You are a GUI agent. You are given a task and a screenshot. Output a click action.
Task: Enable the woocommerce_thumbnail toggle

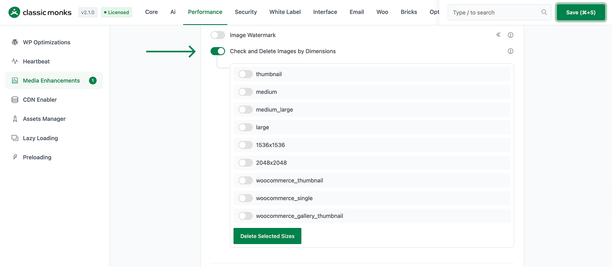(246, 180)
